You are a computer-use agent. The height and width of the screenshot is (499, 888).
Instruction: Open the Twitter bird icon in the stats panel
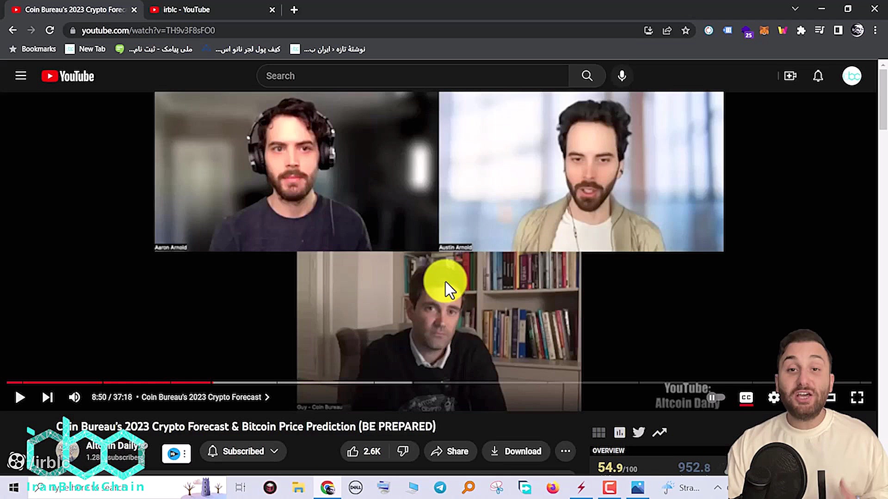click(x=639, y=432)
